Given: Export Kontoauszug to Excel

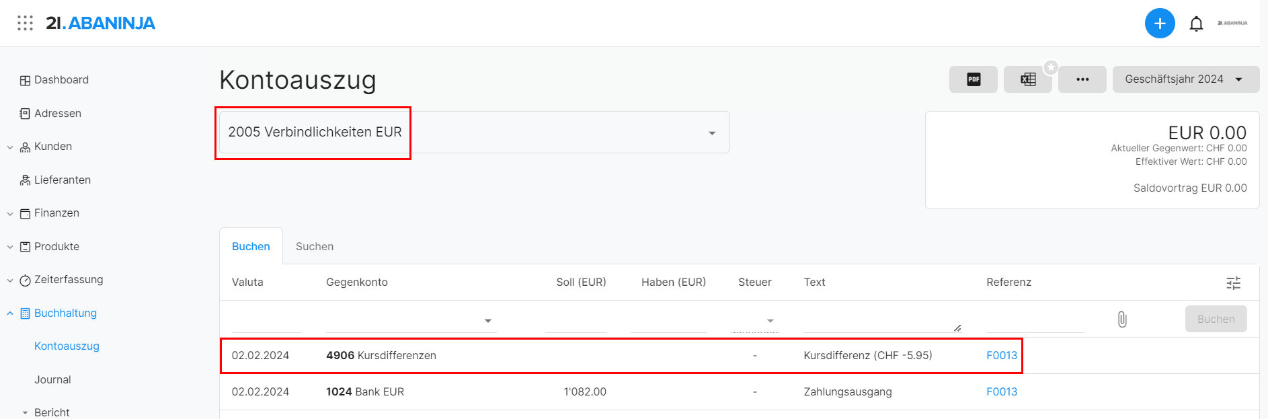Looking at the screenshot, I should 1028,79.
